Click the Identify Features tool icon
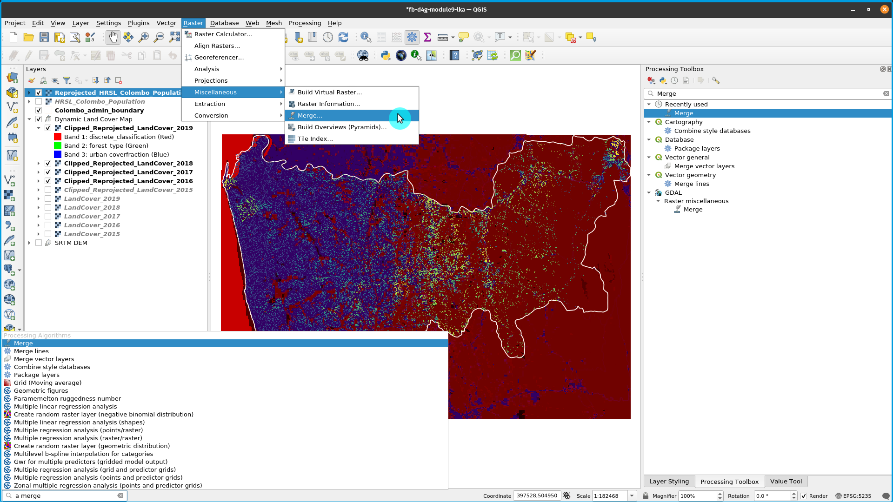This screenshot has height=502, width=893. [x=366, y=37]
